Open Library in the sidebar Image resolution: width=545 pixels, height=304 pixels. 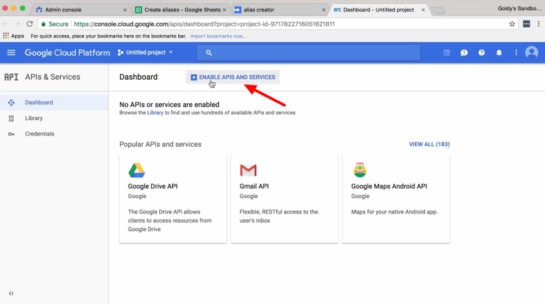pos(54,118)
